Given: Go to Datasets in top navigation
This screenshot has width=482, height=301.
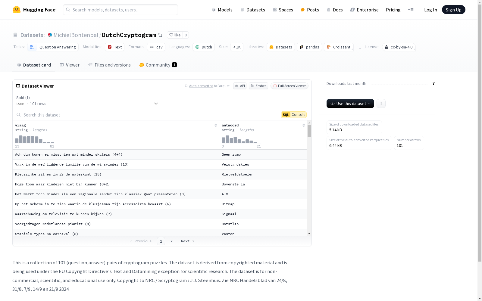Looking at the screenshot, I should pos(252,10).
